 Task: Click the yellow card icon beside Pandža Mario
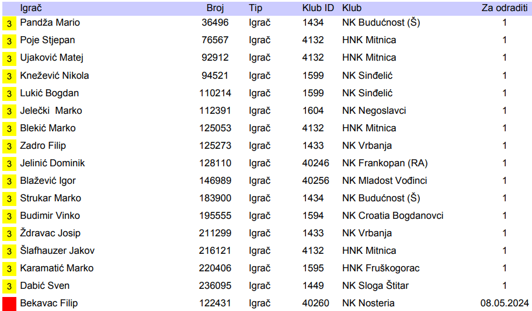[9, 24]
